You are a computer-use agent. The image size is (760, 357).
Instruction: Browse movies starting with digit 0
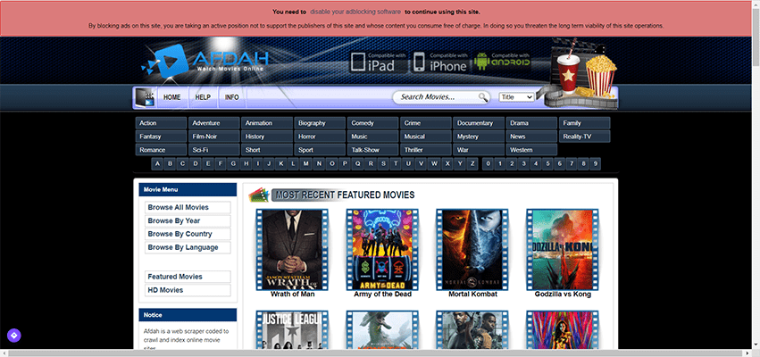(x=489, y=163)
